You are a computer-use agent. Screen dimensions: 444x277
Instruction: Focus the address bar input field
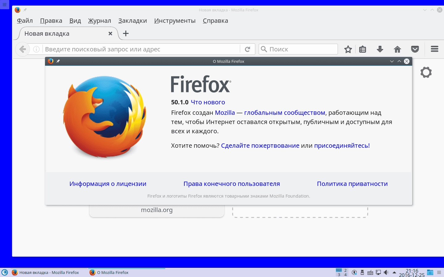[x=141, y=49]
